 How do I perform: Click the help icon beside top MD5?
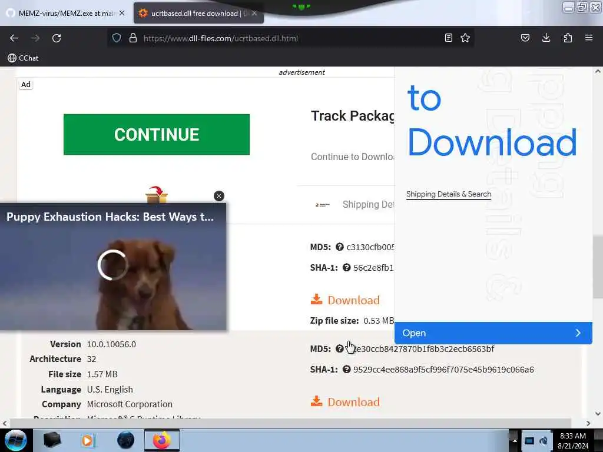[339, 247]
